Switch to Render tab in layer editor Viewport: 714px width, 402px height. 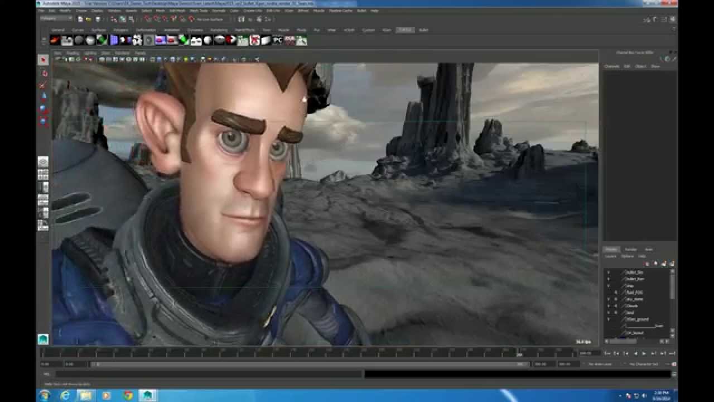click(631, 250)
